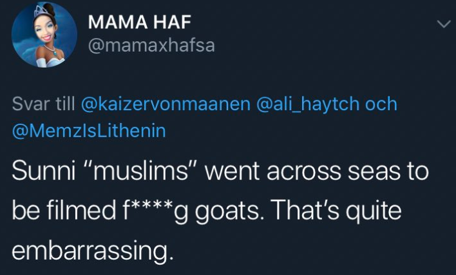456x275 pixels.
Task: Tap the word "och" in reply line
Action: (381, 104)
